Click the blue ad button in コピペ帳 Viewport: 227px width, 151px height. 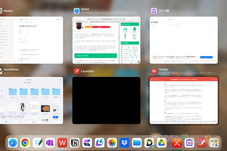point(206,57)
